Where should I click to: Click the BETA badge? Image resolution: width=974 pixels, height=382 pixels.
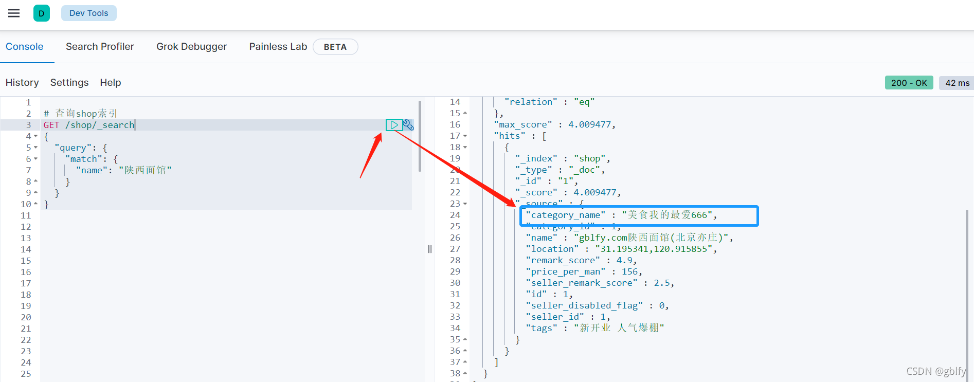coord(335,47)
